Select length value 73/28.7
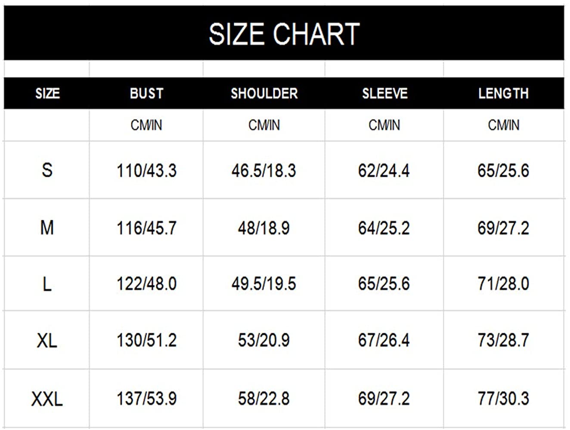Image resolution: width=570 pixels, height=430 pixels. [503, 341]
